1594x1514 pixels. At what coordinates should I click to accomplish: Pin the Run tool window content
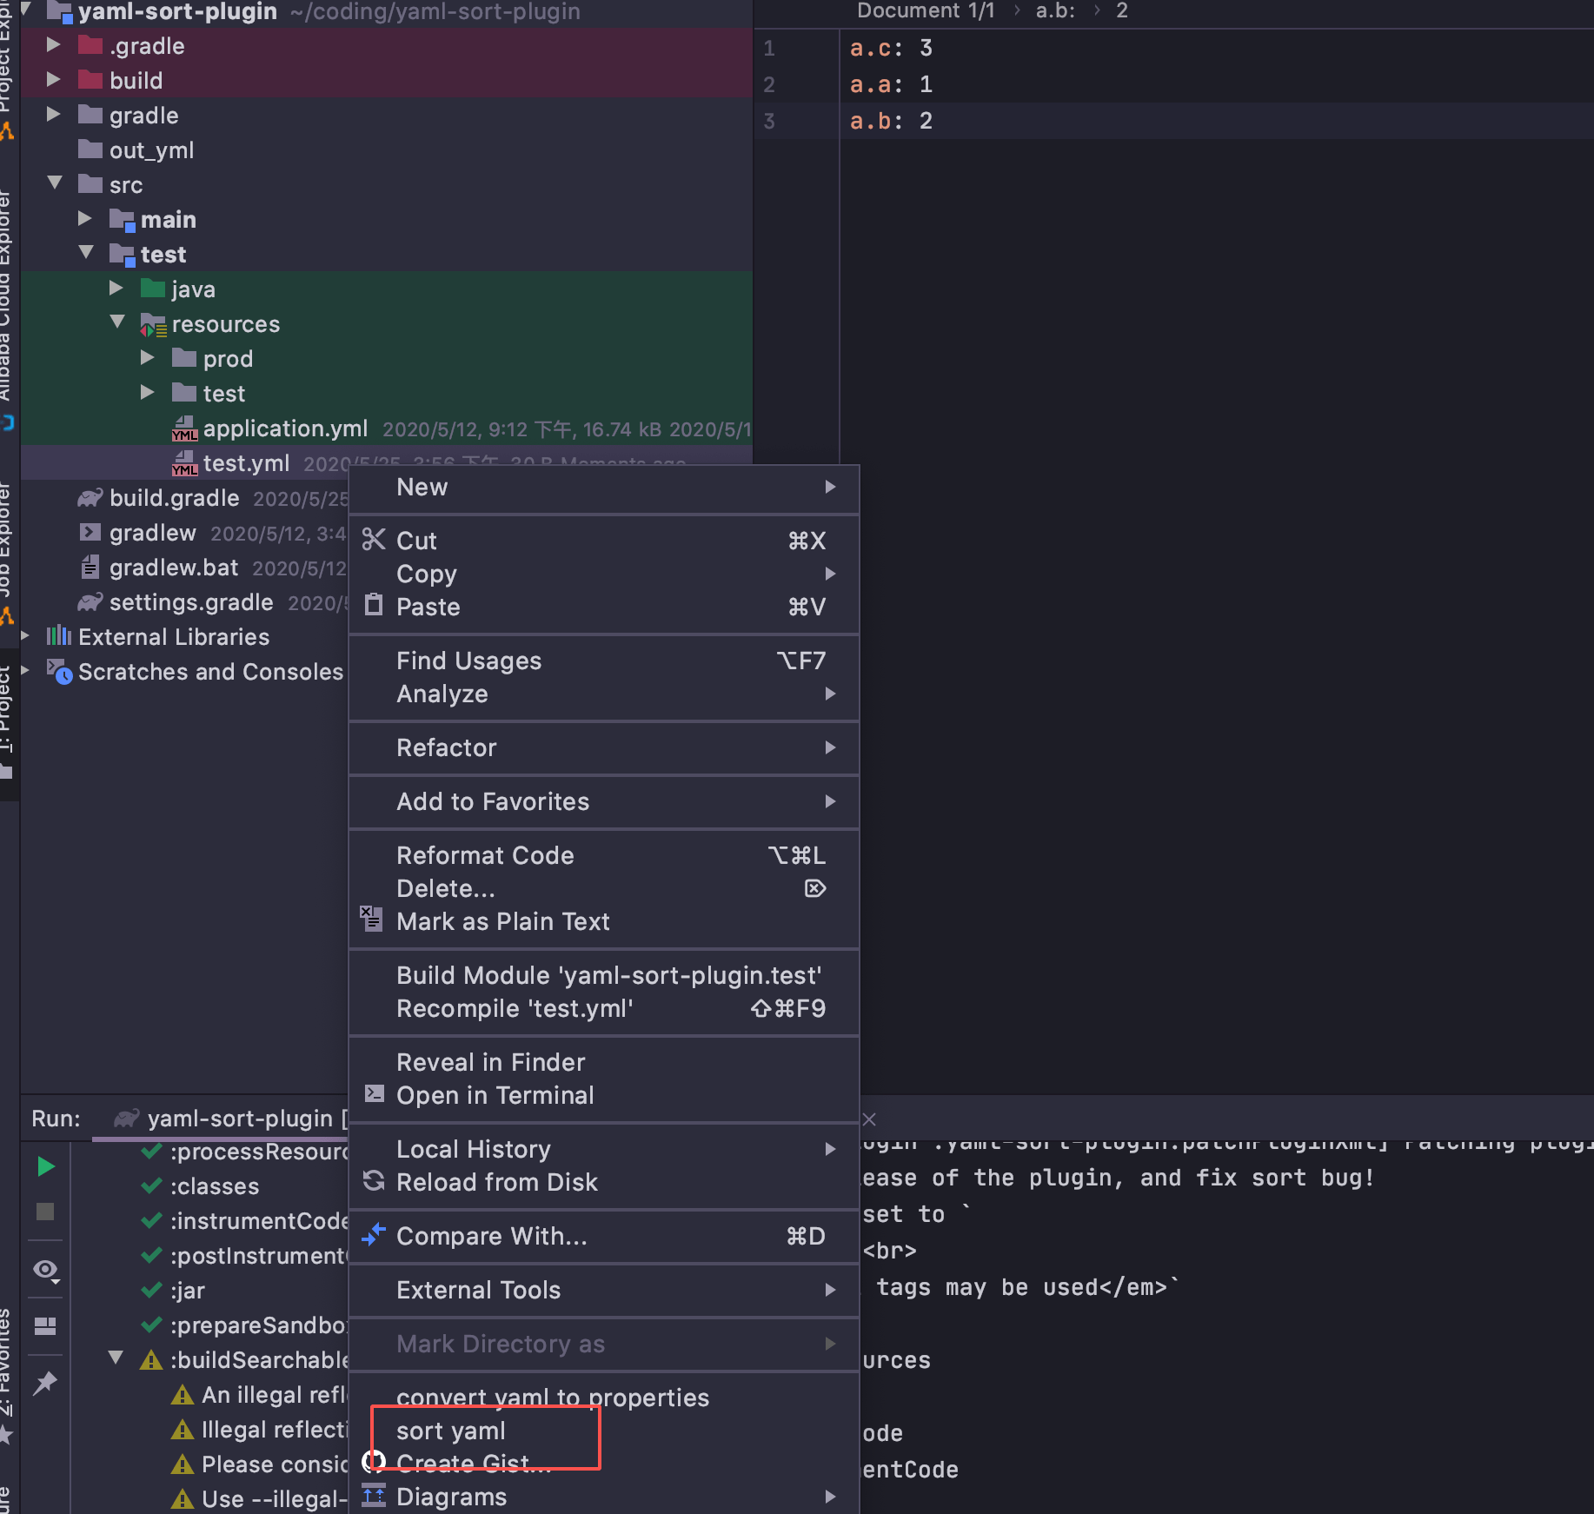[x=45, y=1382]
